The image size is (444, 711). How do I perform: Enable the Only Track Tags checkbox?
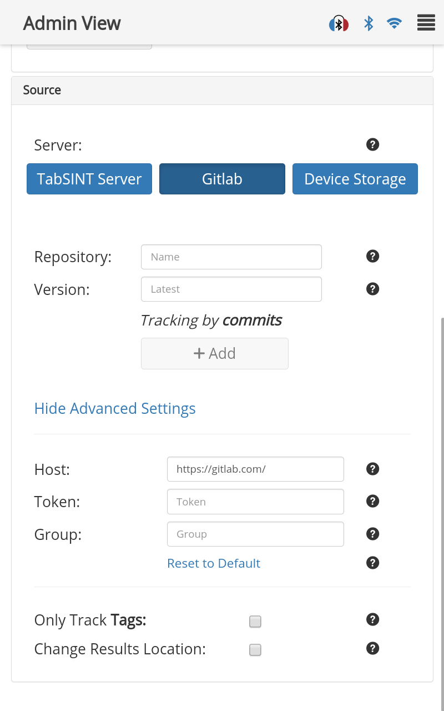255,622
